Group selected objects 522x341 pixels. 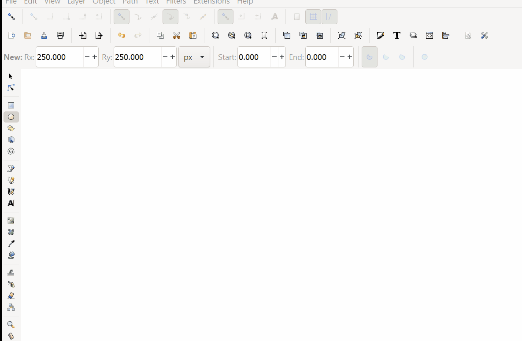coord(342,35)
